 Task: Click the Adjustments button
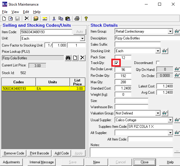[x=12, y=162]
